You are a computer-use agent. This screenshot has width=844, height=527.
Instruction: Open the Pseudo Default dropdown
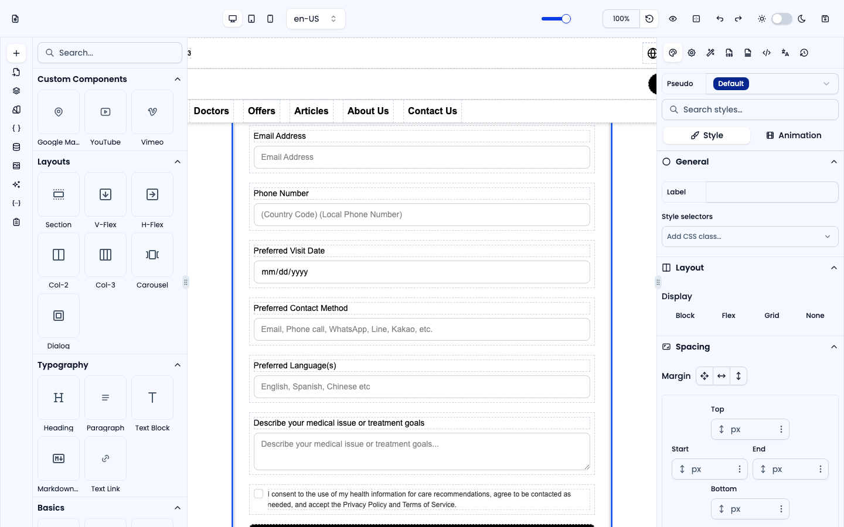772,84
